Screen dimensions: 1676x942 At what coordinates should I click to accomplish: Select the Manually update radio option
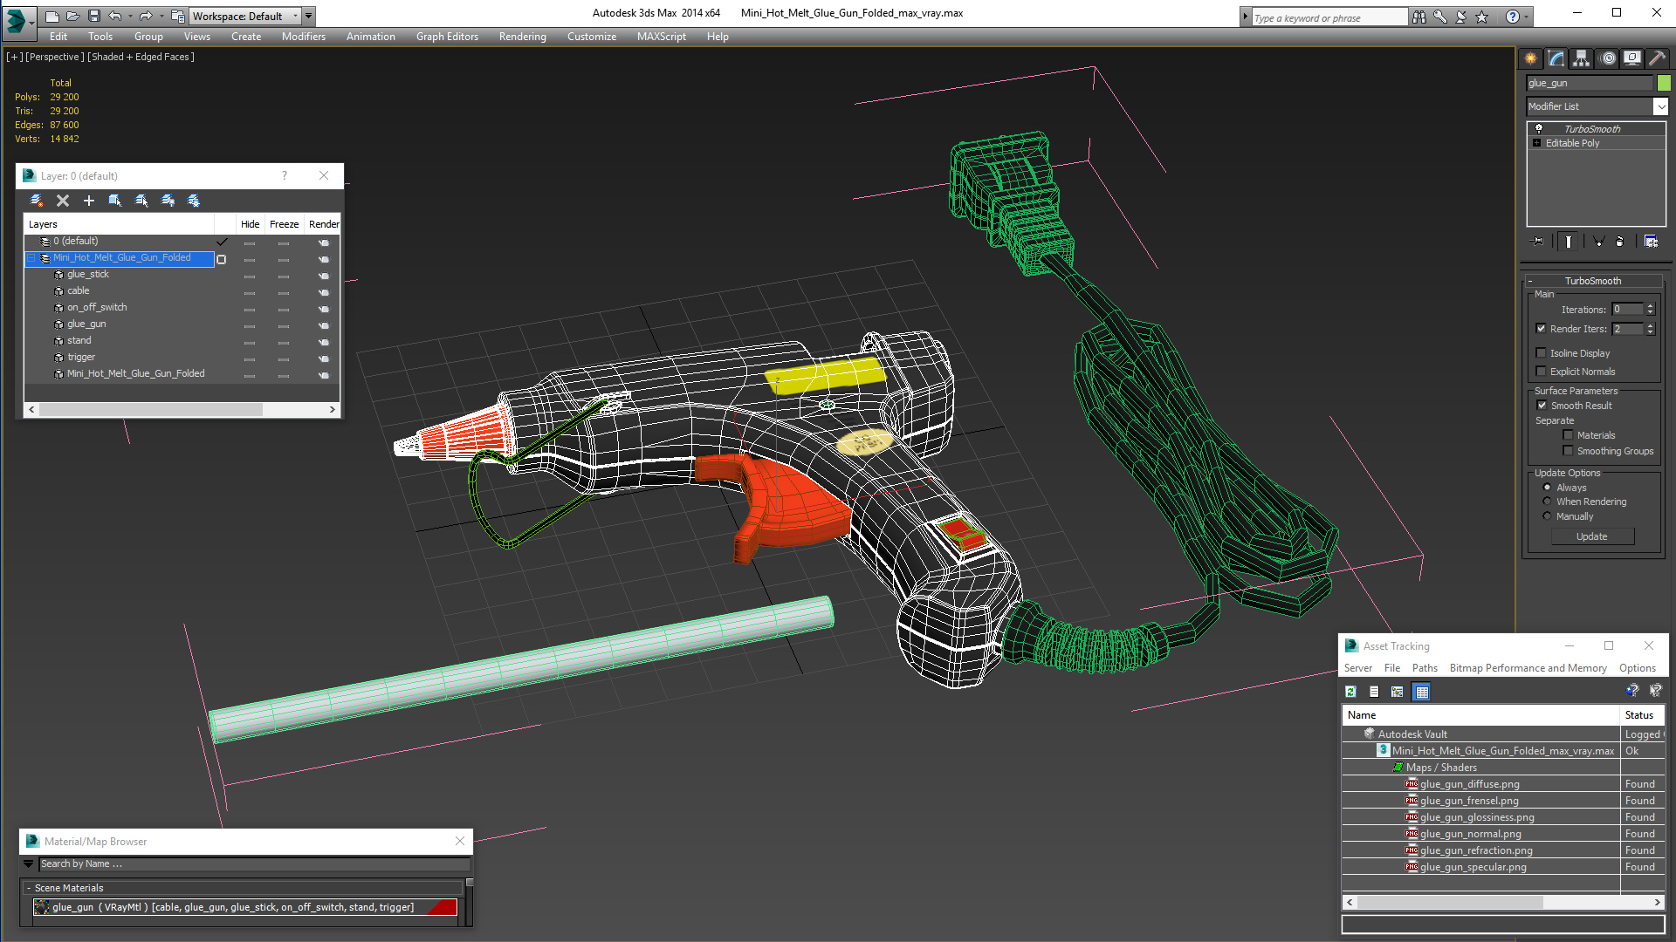point(1548,516)
